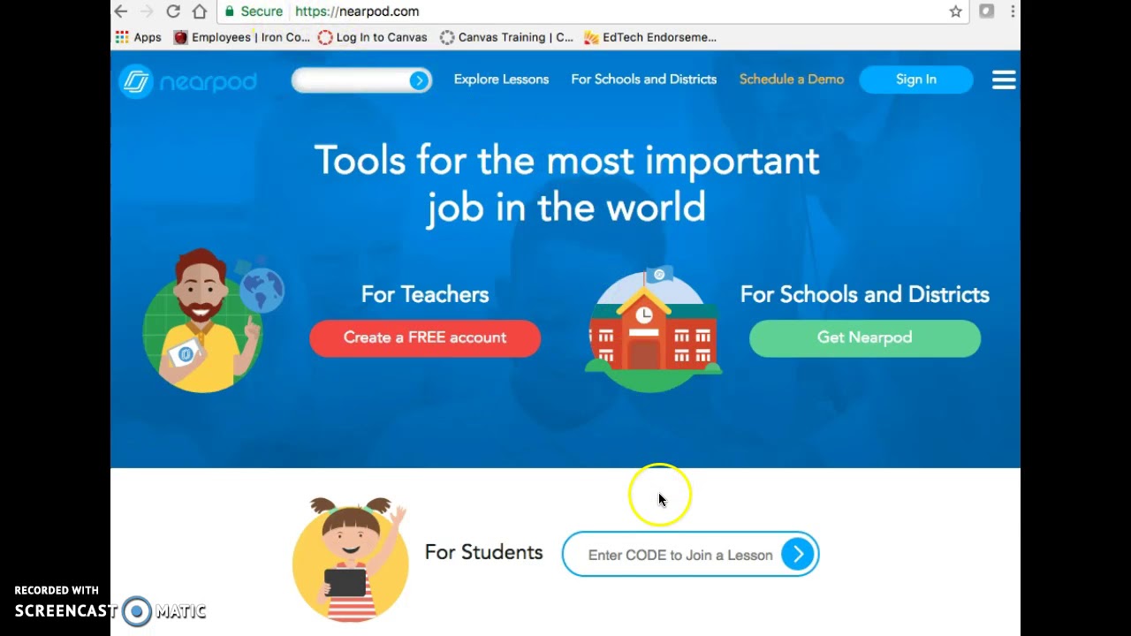The image size is (1131, 636).
Task: Open the Canvas Training bookmark
Action: click(506, 37)
